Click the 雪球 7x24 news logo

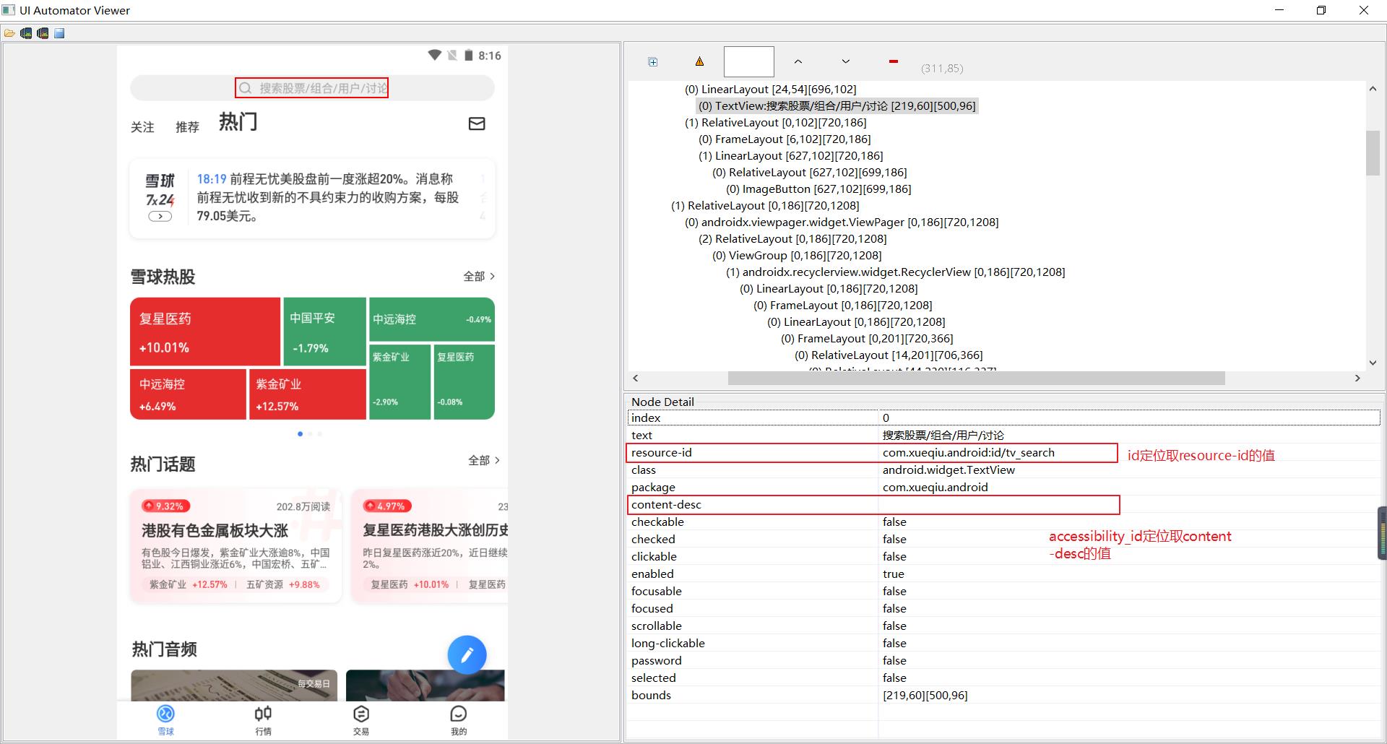click(x=160, y=196)
